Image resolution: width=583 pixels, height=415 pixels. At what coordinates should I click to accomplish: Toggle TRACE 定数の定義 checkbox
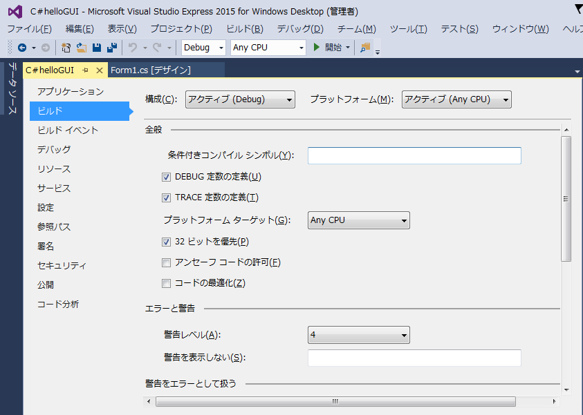pyautogui.click(x=166, y=198)
